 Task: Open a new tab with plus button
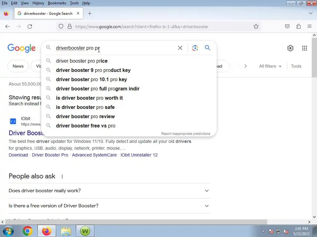(90, 14)
